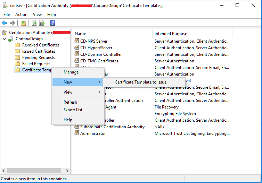Collapse the CortanaDesign tree node

(x=5, y=39)
